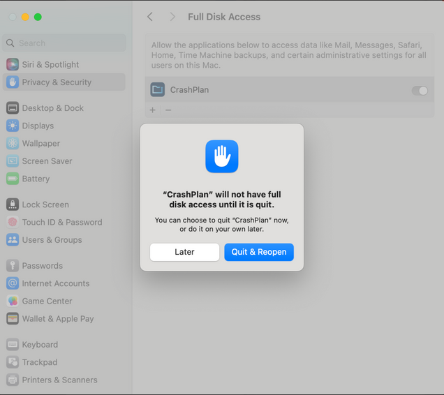Screen dimensions: 444x395
Task: Click the Wallpaper flower icon
Action: point(13,143)
